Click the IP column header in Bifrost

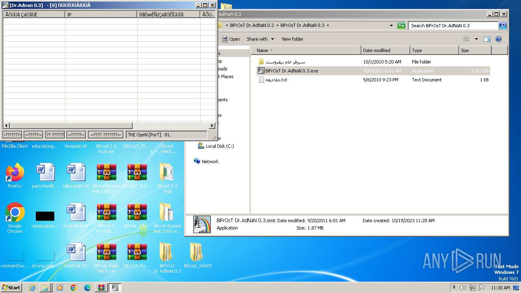101,15
